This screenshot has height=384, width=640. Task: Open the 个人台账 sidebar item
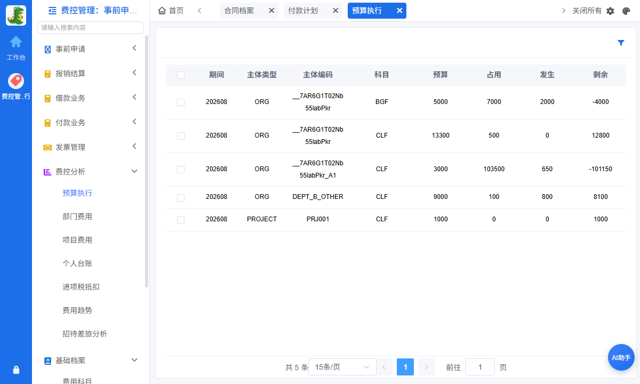tap(77, 263)
